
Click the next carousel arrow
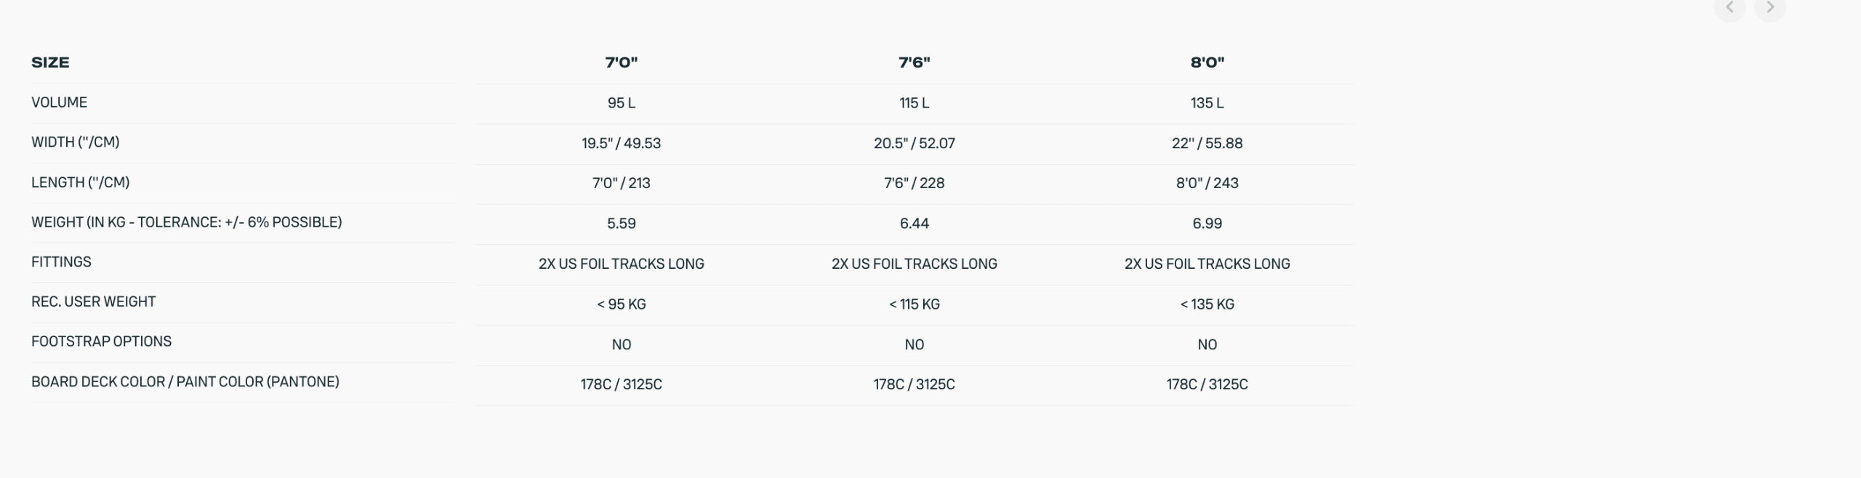[x=1769, y=8]
